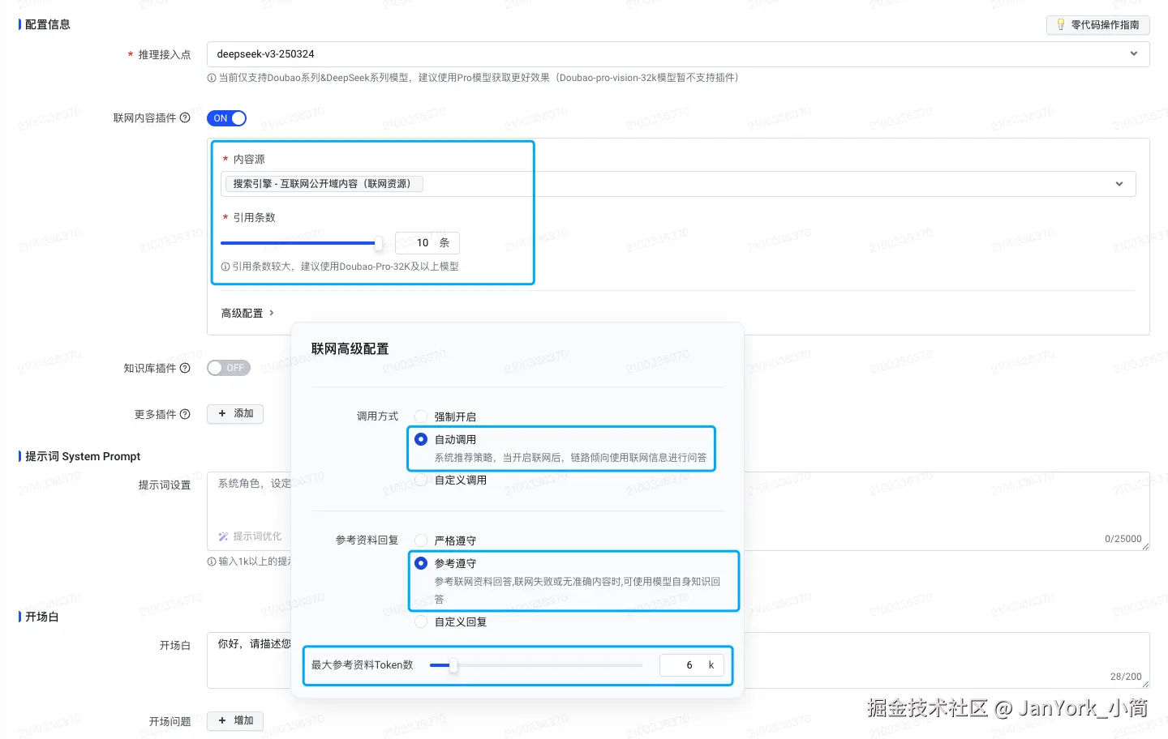Click the 提示词 System Prompt section heading
Image resolution: width=1168 pixels, height=739 pixels.
(83, 456)
